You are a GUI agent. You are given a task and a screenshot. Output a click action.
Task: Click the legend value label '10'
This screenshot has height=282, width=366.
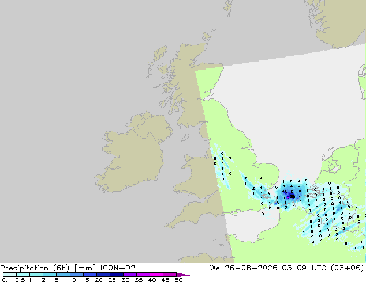point(72,280)
